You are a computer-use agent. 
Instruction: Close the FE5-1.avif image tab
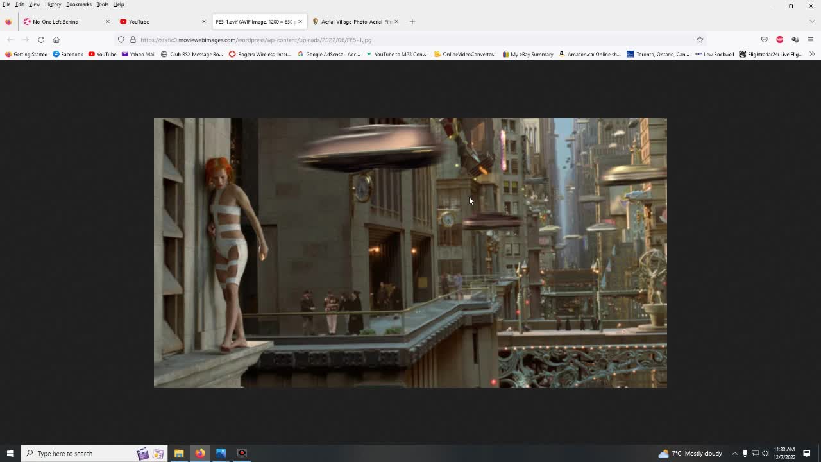(300, 22)
